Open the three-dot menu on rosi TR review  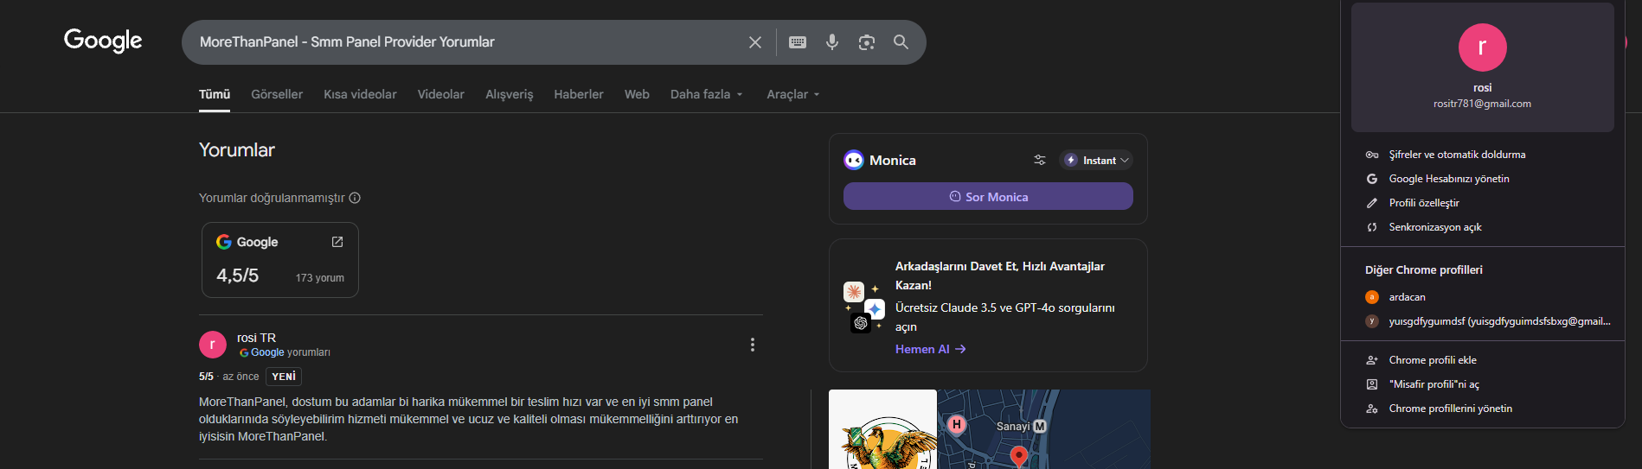753,345
